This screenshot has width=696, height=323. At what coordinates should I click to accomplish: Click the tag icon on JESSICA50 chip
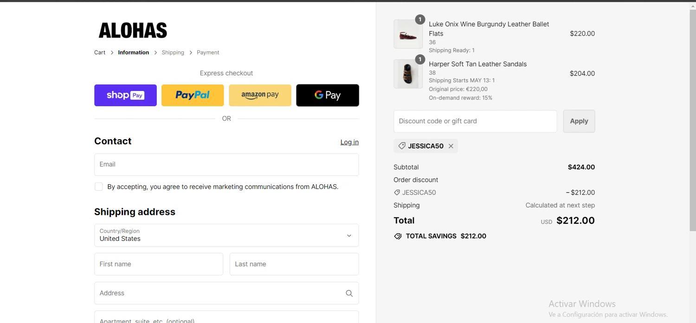coord(402,146)
